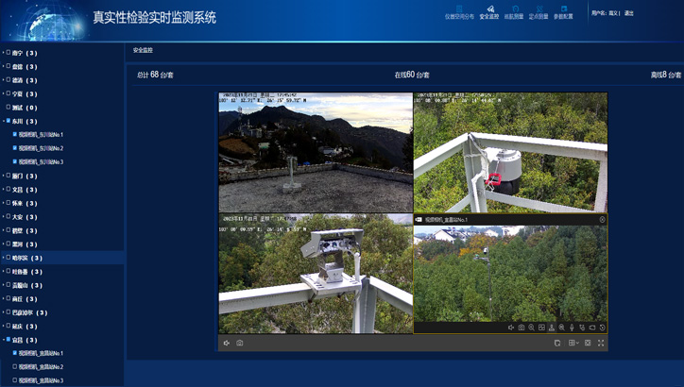Open the 定点测量 navigation icon

pos(539,12)
